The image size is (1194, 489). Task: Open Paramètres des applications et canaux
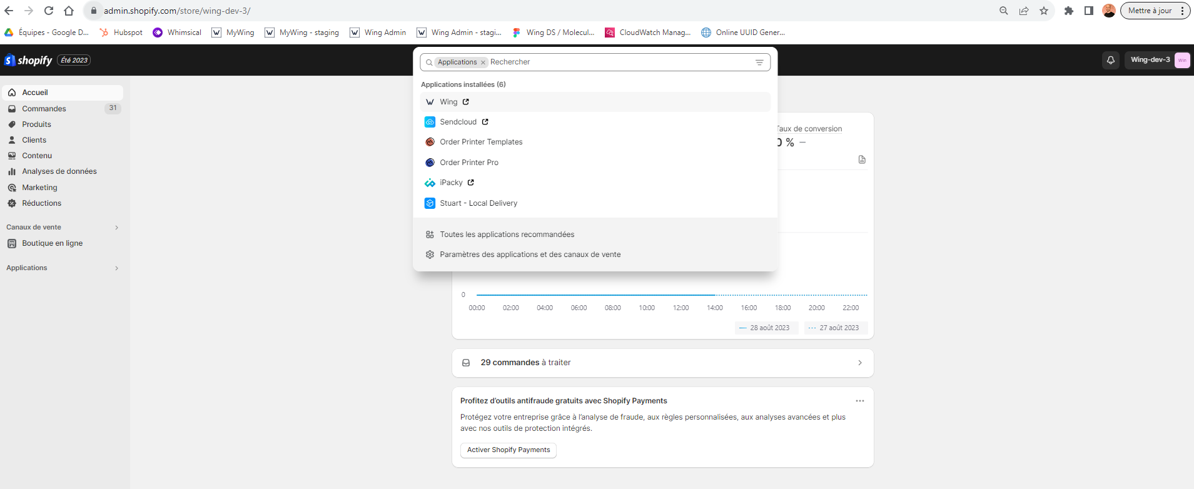click(x=595, y=255)
